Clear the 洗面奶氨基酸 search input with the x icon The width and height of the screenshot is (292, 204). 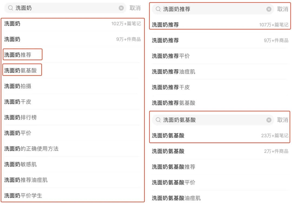269,120
